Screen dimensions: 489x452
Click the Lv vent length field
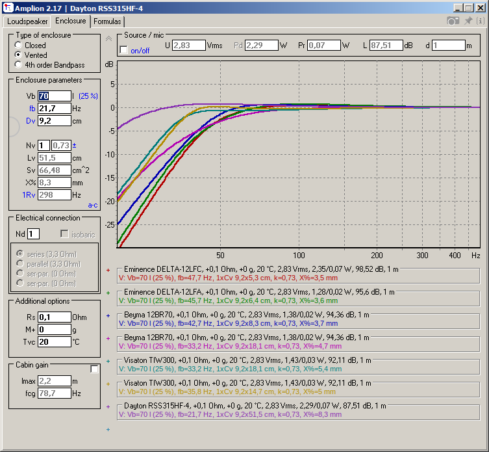click(x=55, y=158)
